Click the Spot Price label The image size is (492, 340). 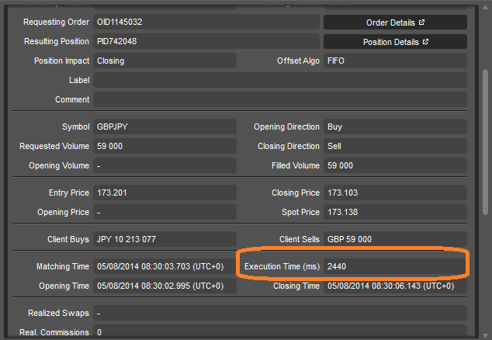click(x=300, y=212)
